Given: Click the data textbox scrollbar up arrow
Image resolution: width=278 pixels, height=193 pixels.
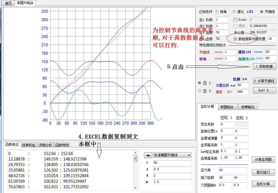Looking at the screenshot, I should tap(135, 152).
